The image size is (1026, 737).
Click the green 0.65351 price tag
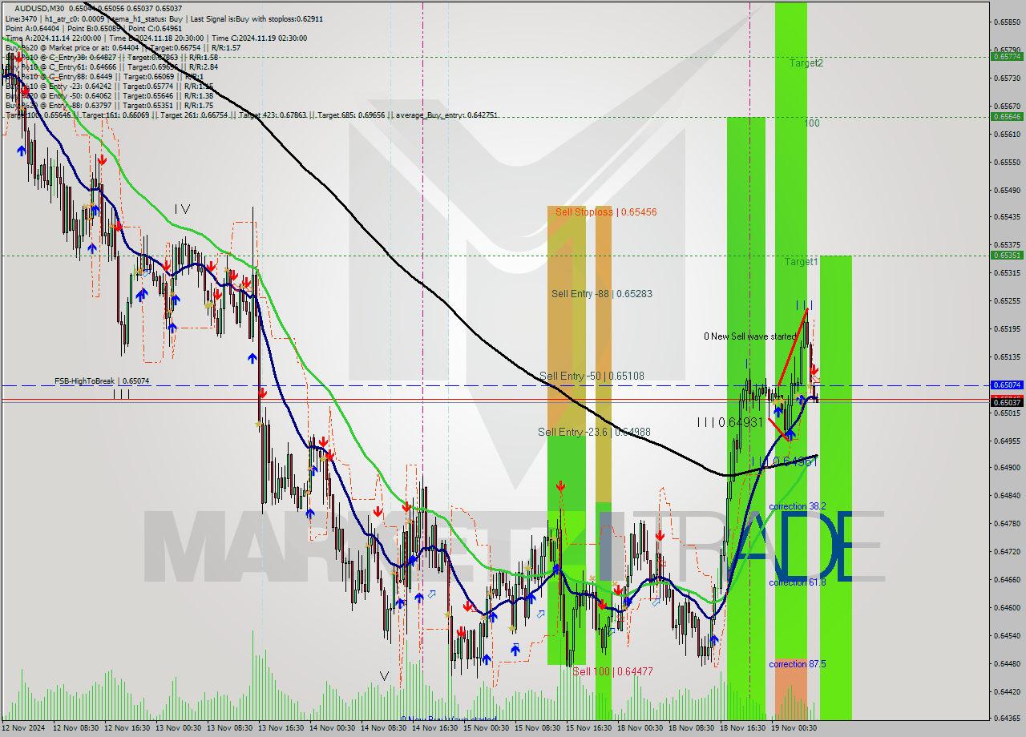[1007, 256]
